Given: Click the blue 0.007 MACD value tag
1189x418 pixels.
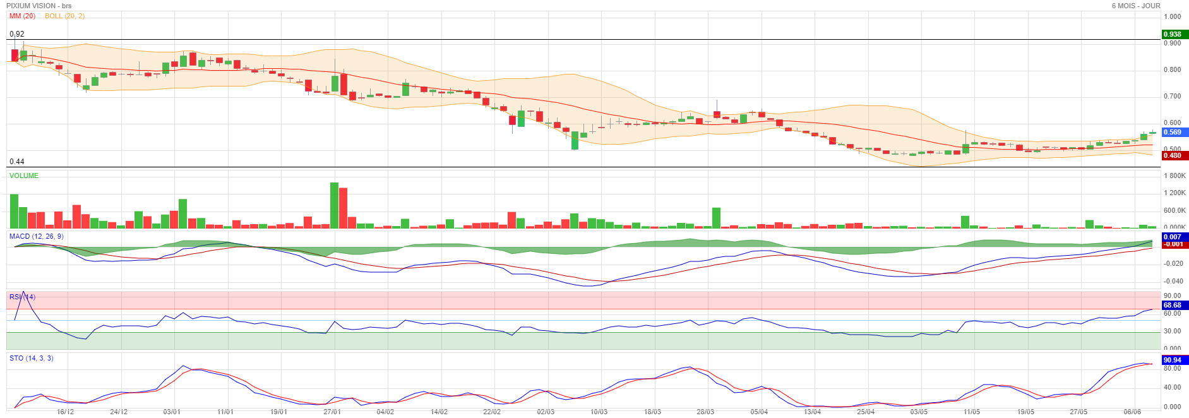Looking at the screenshot, I should pos(1175,237).
